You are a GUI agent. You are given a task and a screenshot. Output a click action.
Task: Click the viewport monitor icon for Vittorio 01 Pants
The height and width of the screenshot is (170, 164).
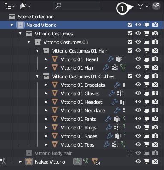point(146,119)
